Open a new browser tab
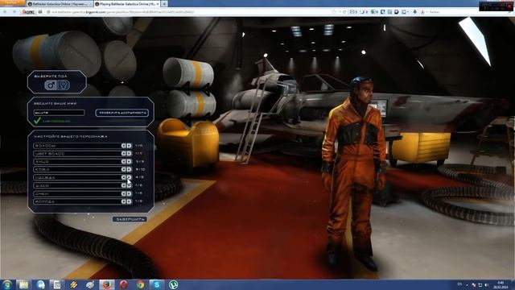Image resolution: width=515 pixels, height=290 pixels. tap(164, 4)
